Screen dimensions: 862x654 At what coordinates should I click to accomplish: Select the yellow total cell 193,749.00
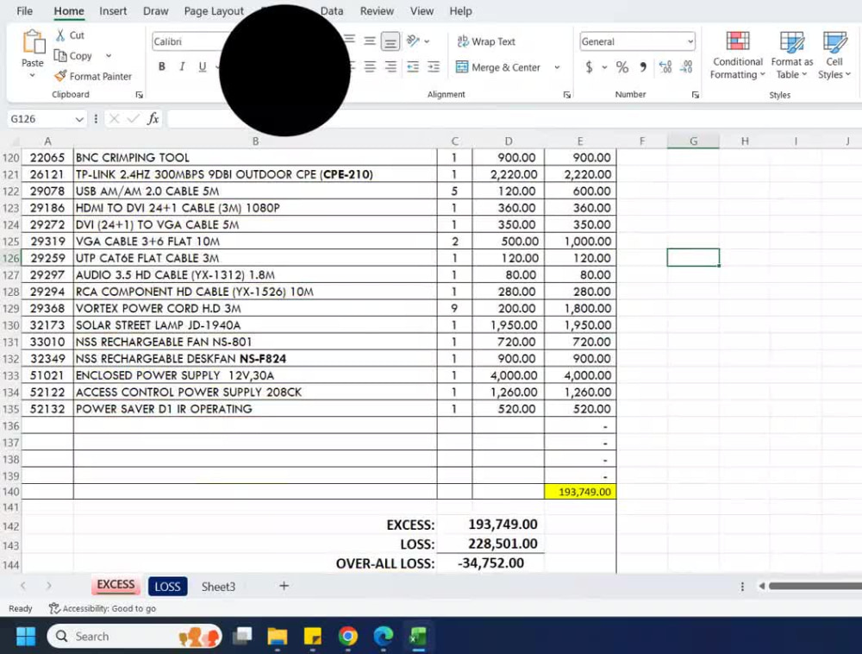tap(580, 491)
